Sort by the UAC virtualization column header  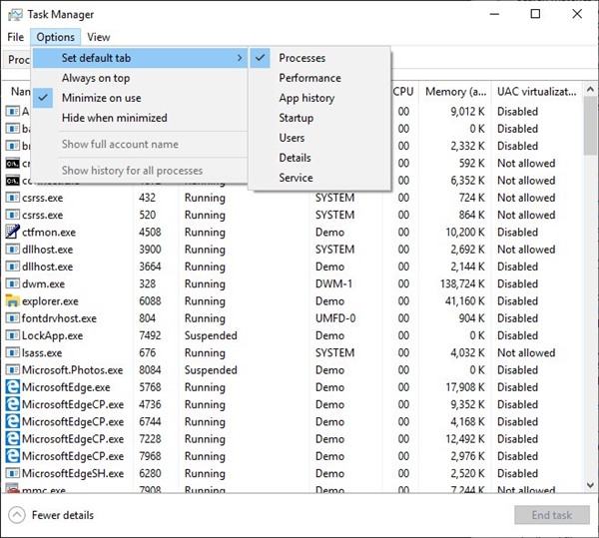535,91
